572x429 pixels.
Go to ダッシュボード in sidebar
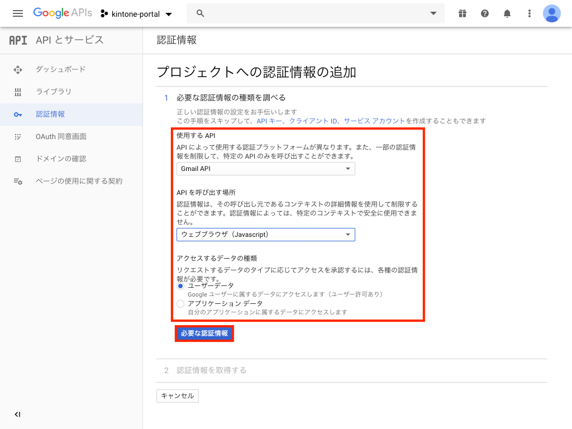coord(60,69)
